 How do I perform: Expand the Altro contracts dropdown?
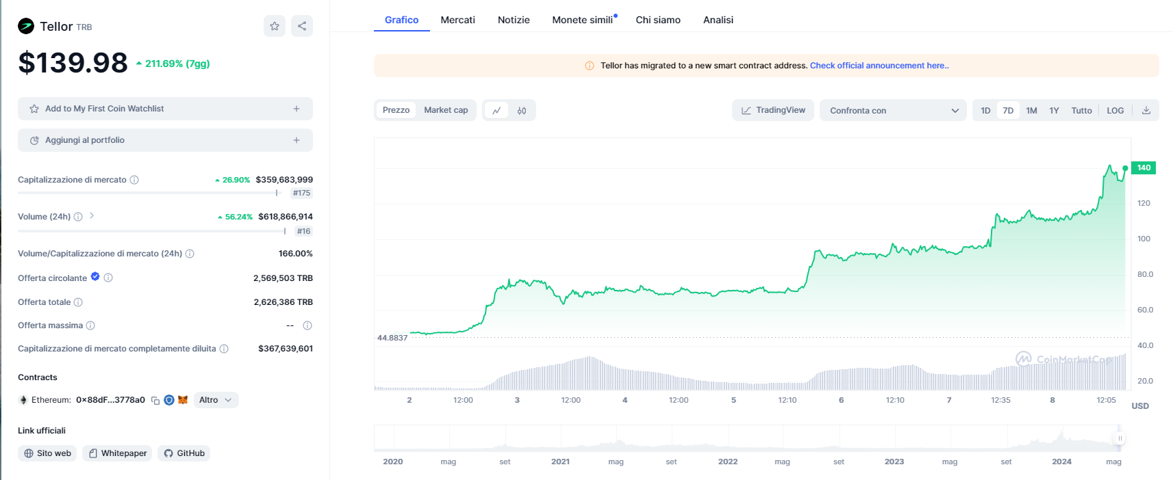click(x=216, y=400)
